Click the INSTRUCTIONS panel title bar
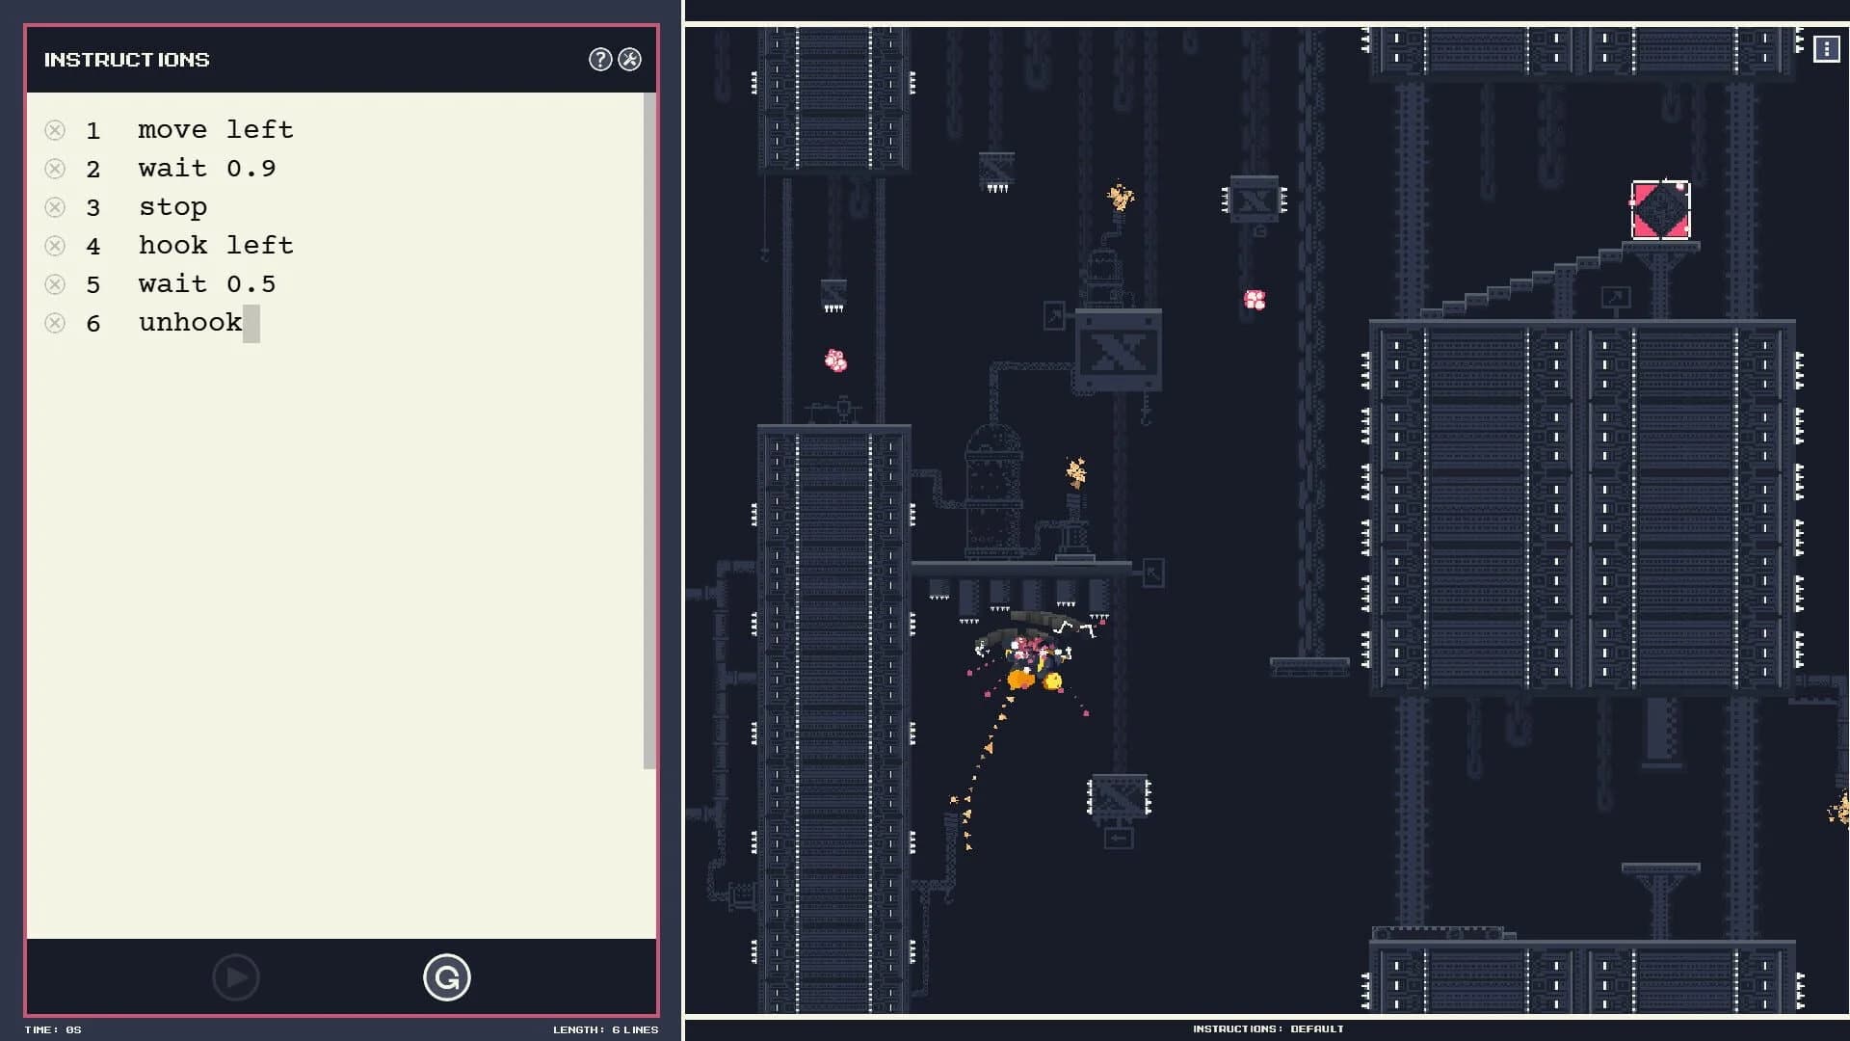This screenshot has width=1850, height=1041. point(126,59)
